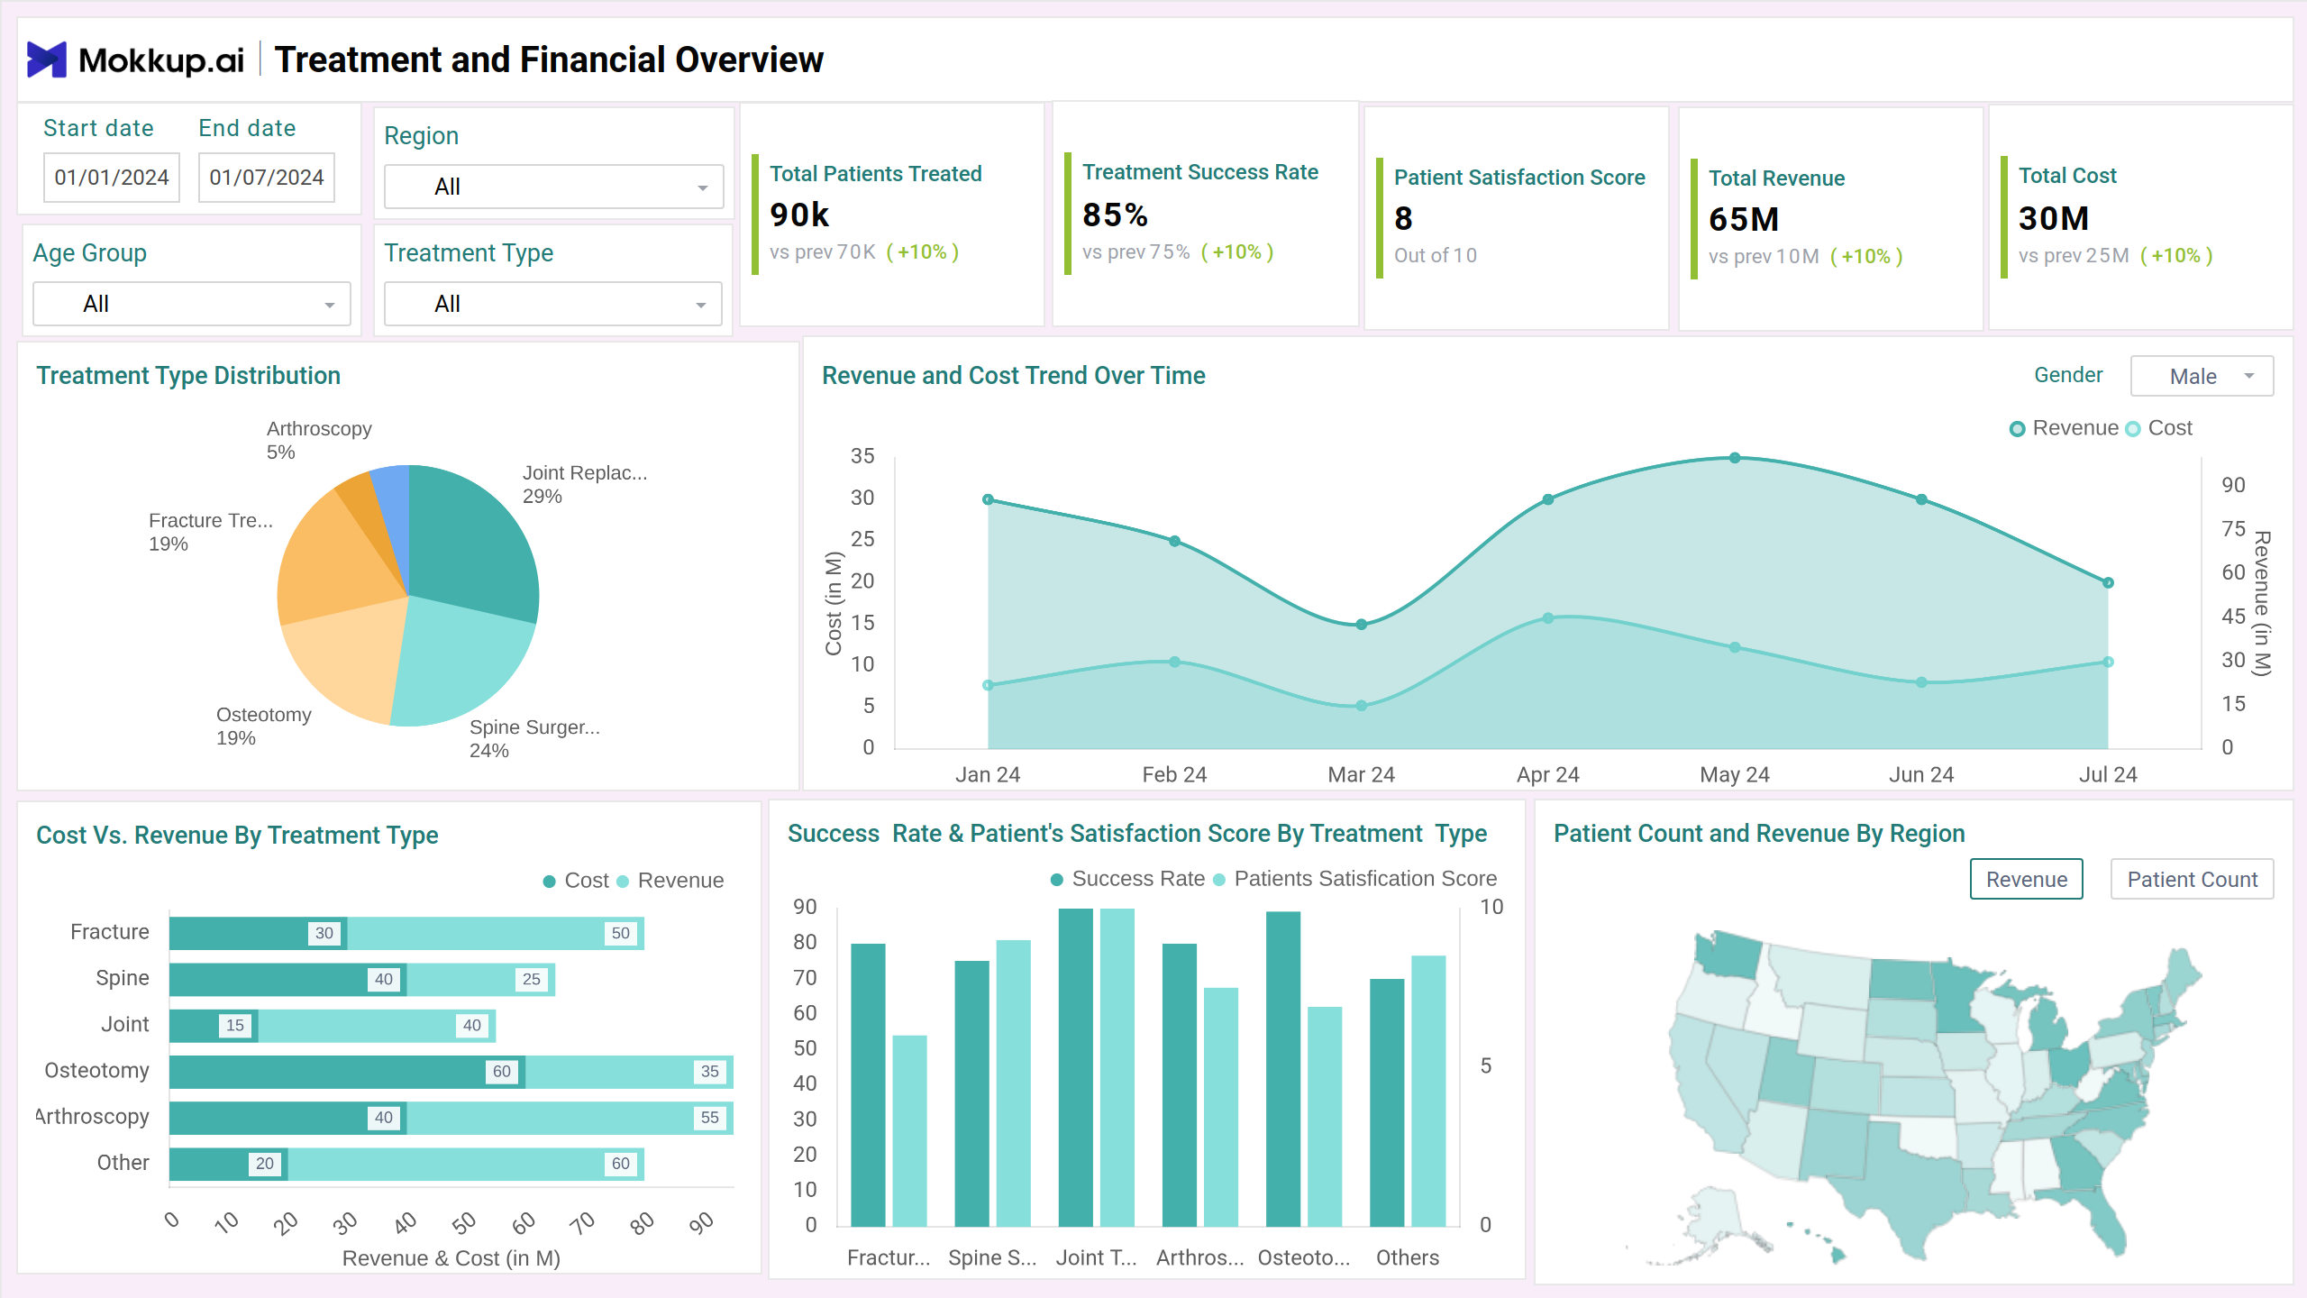This screenshot has width=2307, height=1298.
Task: Click 'Revenue and Cost Trend Over Time' title
Action: 1013,375
